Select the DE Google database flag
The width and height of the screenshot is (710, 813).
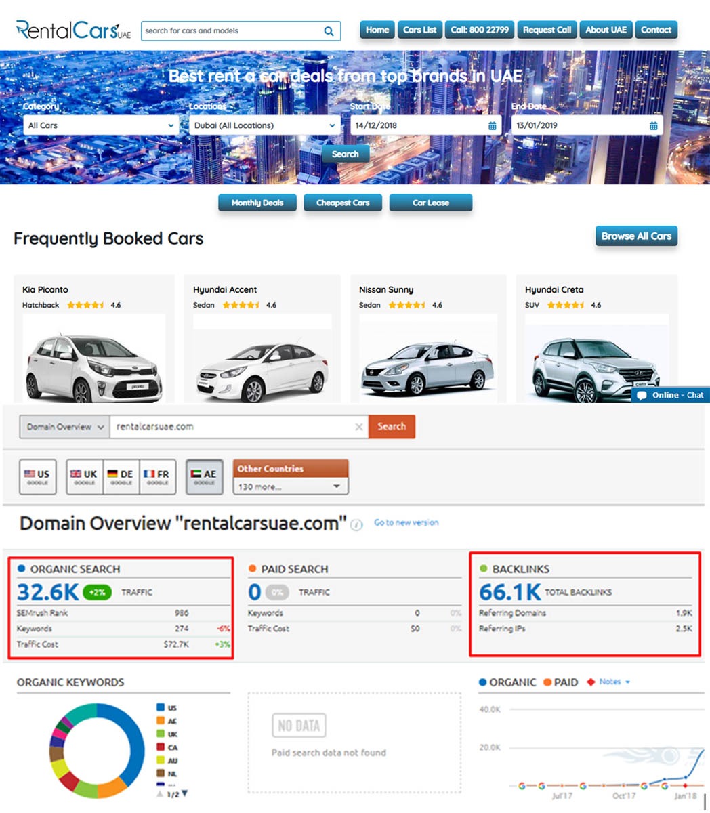pyautogui.click(x=121, y=477)
